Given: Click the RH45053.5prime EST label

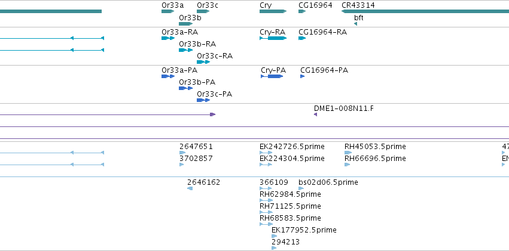Looking at the screenshot, I should click(375, 146).
